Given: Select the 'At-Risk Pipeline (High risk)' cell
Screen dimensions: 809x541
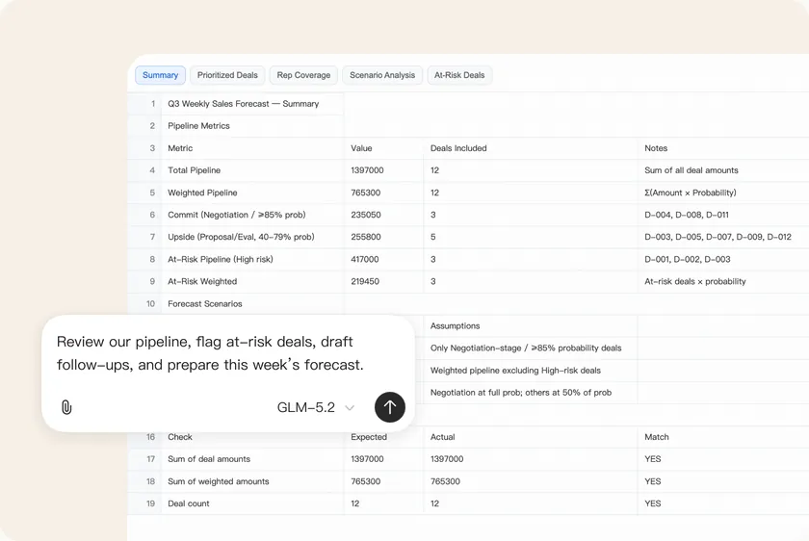Looking at the screenshot, I should point(252,259).
